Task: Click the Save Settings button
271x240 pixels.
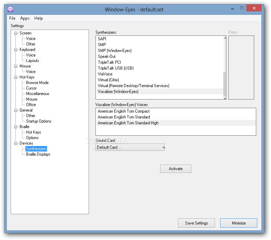Action: (x=196, y=223)
